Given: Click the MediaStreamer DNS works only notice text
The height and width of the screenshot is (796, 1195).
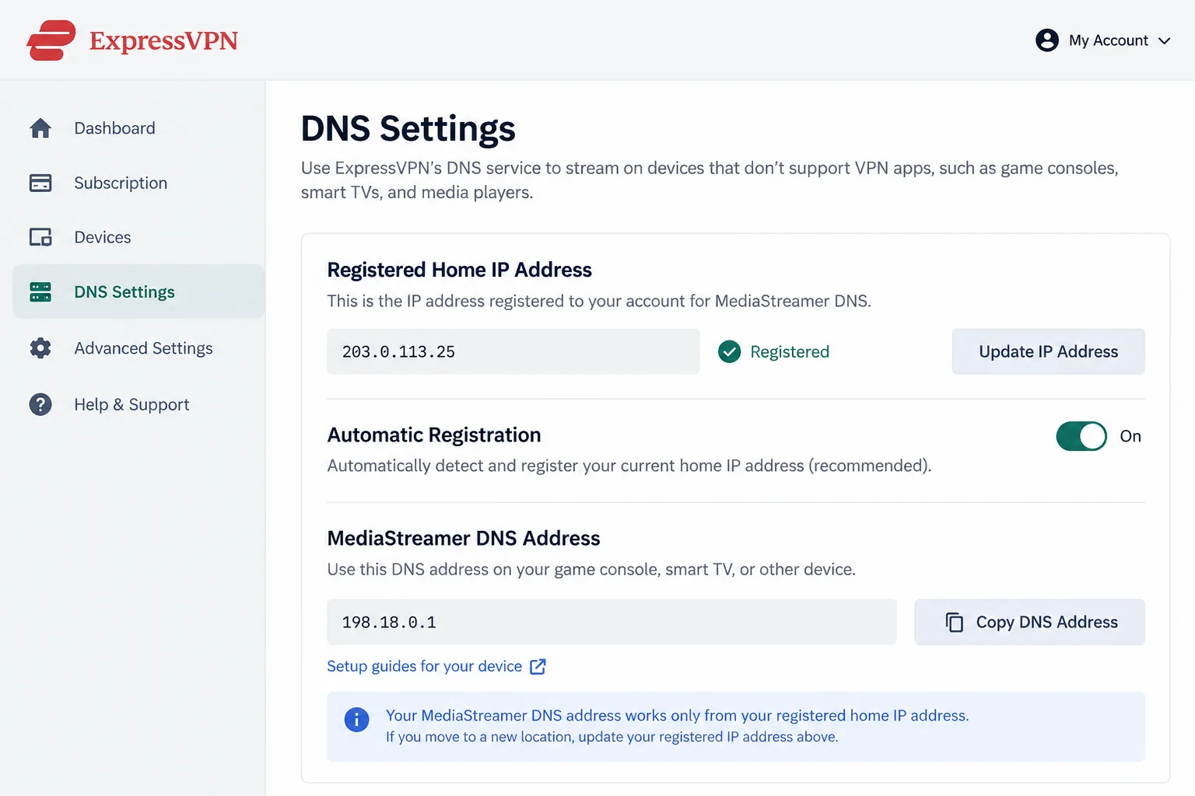Looking at the screenshot, I should [677, 715].
